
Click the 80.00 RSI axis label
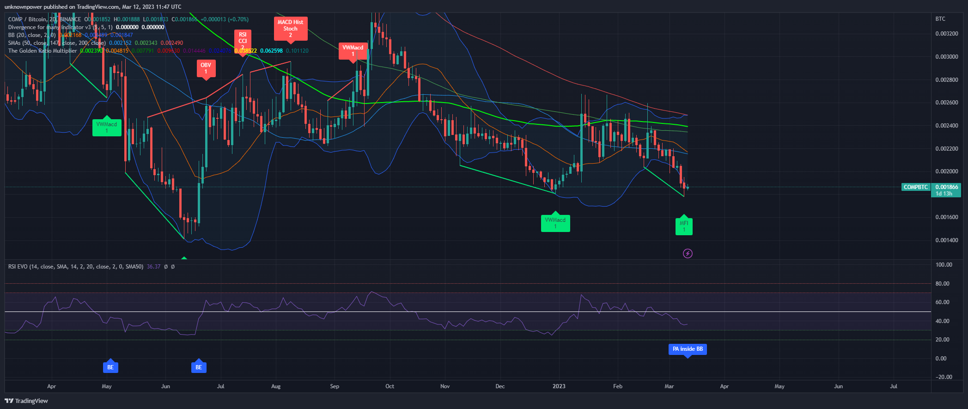pos(944,284)
